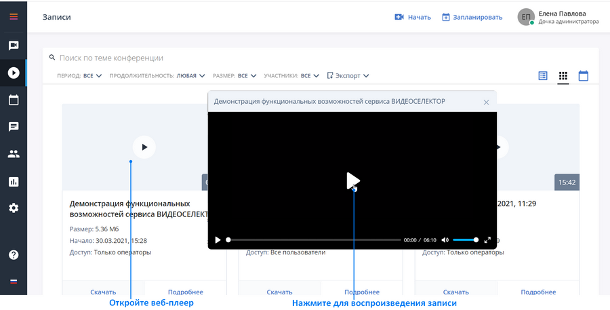Screen dimensions: 610x310
Task: Open web player on first recording thumbnail
Action: tap(144, 147)
